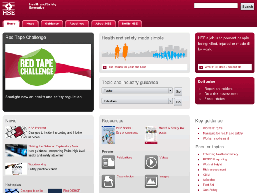The width and height of the screenshot is (257, 193).
Task: Open the CDM topic link
Action: click(206, 175)
